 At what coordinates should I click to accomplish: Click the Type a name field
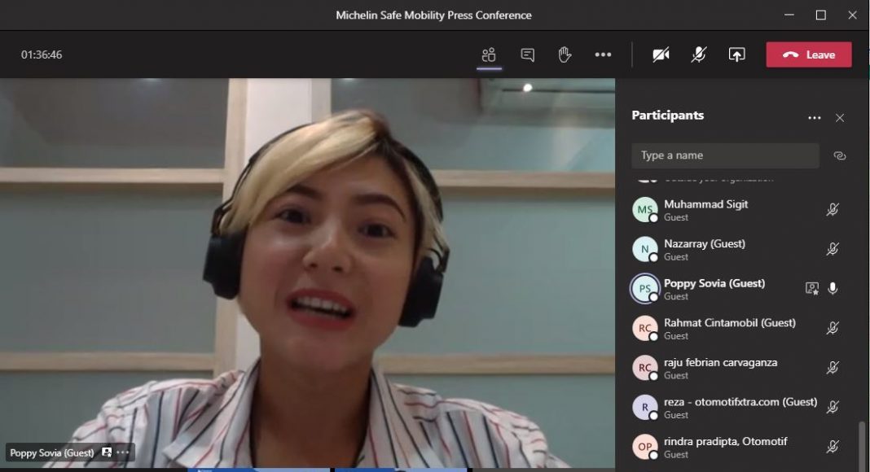[725, 155]
